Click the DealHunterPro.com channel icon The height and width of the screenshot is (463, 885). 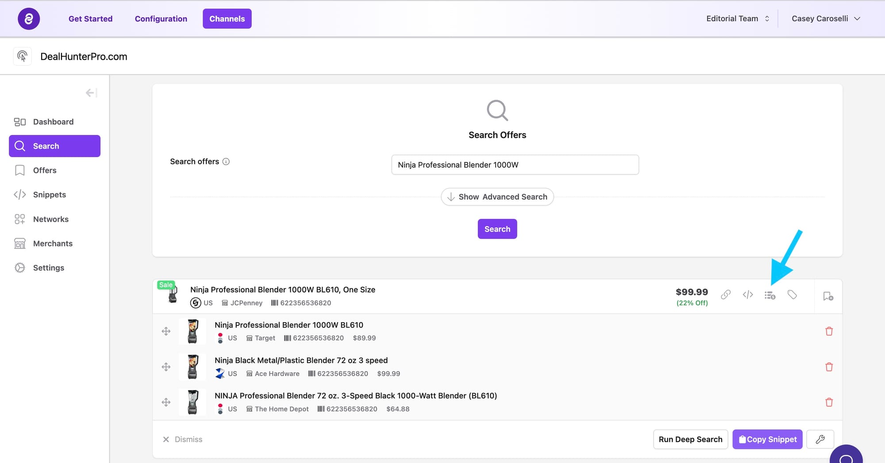tap(22, 56)
